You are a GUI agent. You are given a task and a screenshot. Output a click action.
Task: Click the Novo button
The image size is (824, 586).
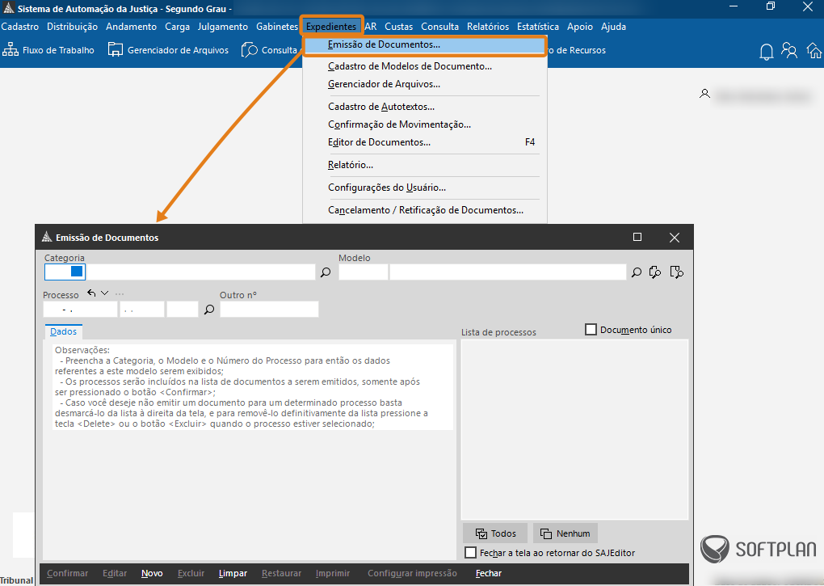click(152, 573)
